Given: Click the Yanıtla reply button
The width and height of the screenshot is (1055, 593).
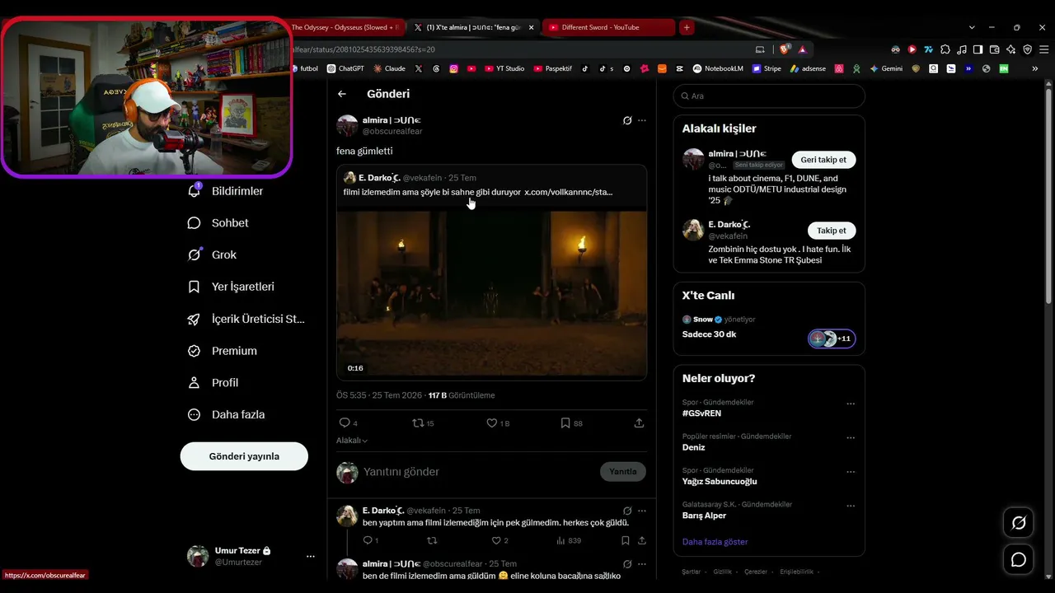Looking at the screenshot, I should point(623,472).
